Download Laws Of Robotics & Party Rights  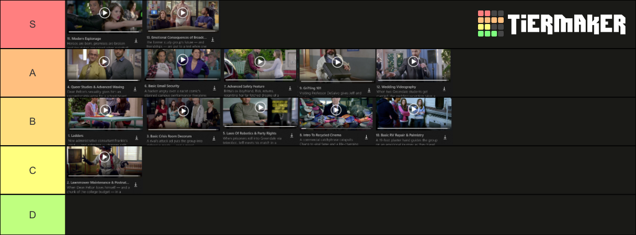coord(291,136)
